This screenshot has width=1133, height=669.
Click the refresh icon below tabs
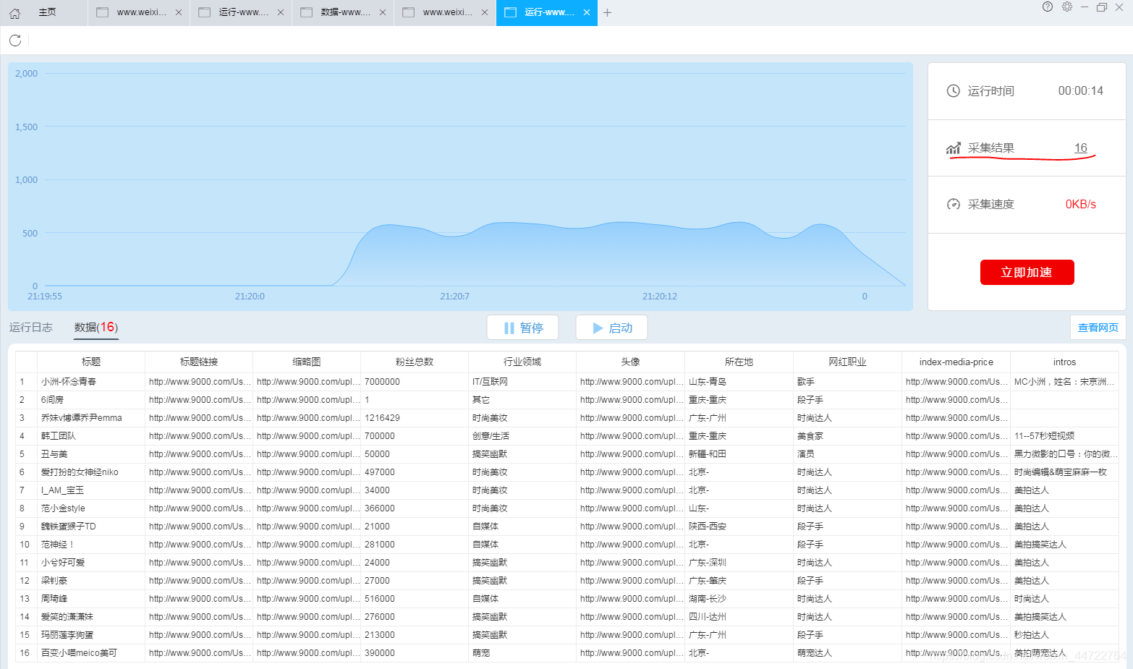[15, 41]
